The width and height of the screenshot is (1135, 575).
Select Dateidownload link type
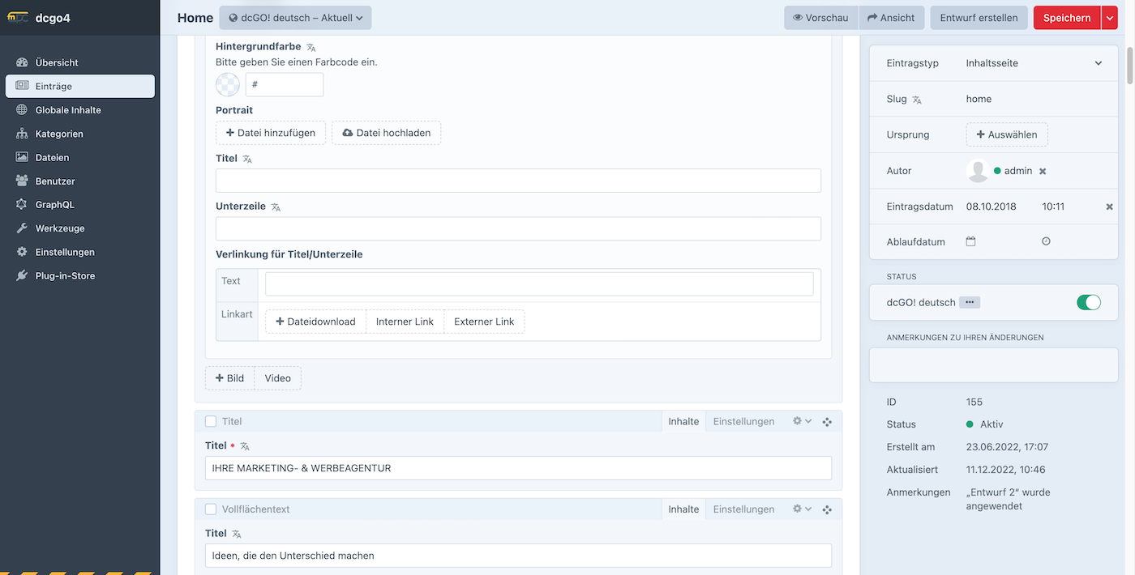click(x=315, y=322)
